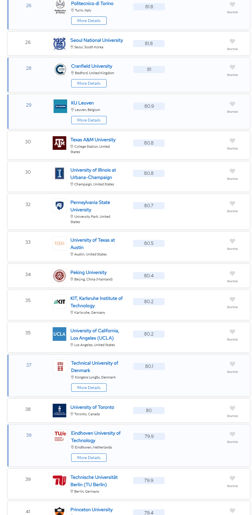Click the University of Illinois logo thumbnail
This screenshot has height=515, width=252.
click(x=59, y=173)
